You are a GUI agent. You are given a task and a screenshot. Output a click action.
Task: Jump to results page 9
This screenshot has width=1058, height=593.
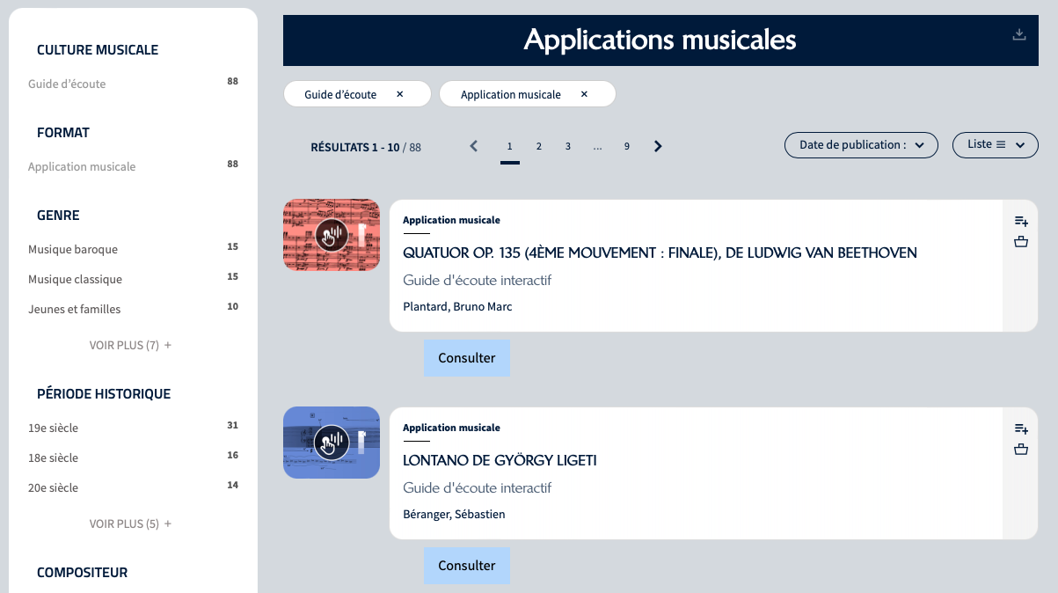pyautogui.click(x=627, y=146)
